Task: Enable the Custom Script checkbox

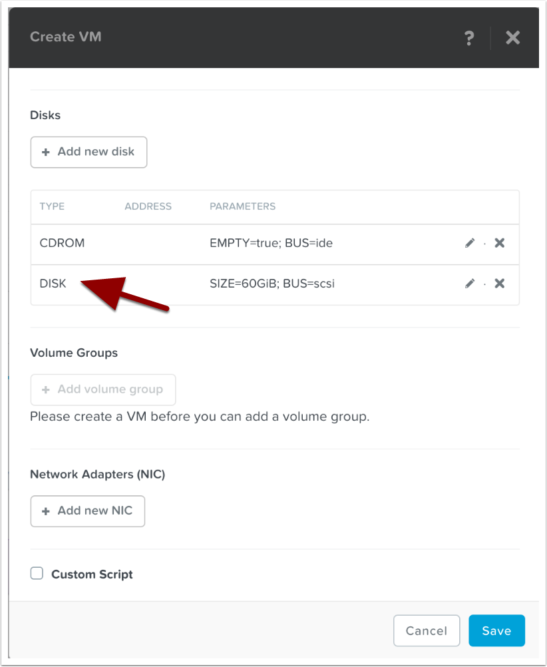Action: point(37,573)
